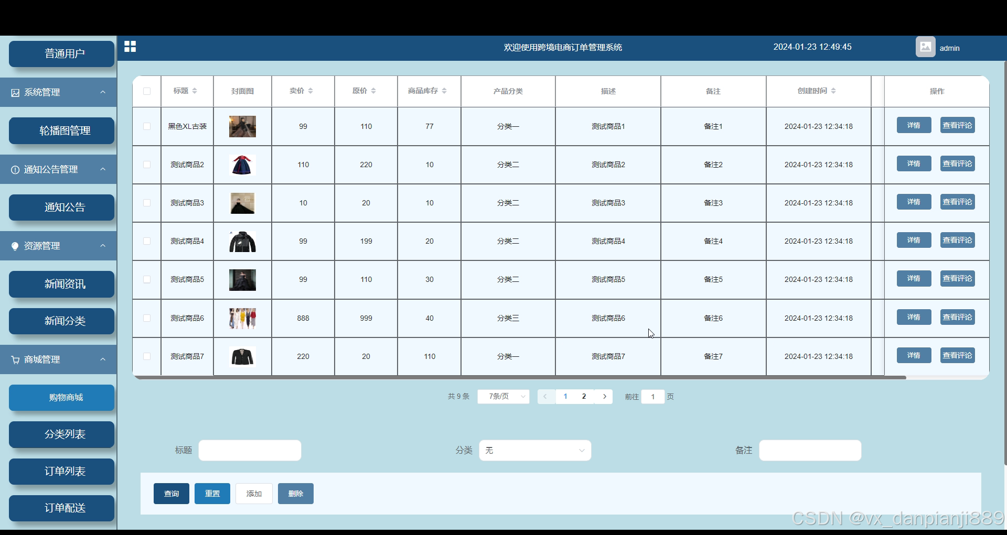Open cover image of 测试商品2
Viewport: 1007px width, 535px height.
pyautogui.click(x=242, y=165)
